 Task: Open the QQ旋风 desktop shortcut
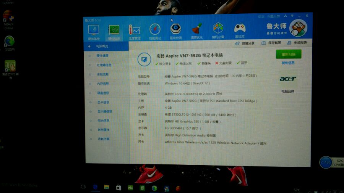[9, 43]
